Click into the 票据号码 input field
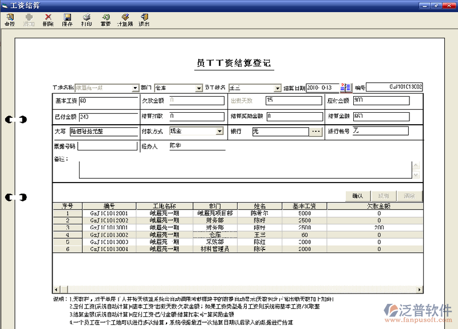 (x=107, y=146)
